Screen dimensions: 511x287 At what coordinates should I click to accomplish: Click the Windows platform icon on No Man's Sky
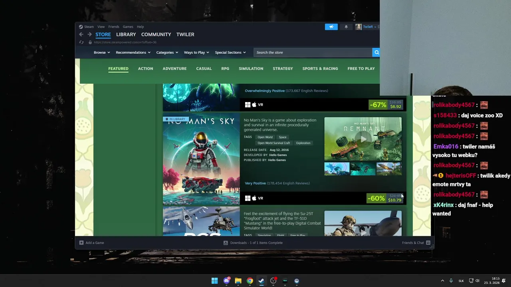point(248,198)
